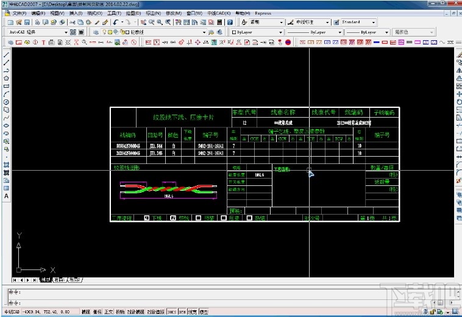
Task: Open the 绘图(D) menu
Action: point(133,13)
